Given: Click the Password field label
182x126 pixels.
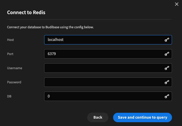Looking at the screenshot, I should [14, 82].
